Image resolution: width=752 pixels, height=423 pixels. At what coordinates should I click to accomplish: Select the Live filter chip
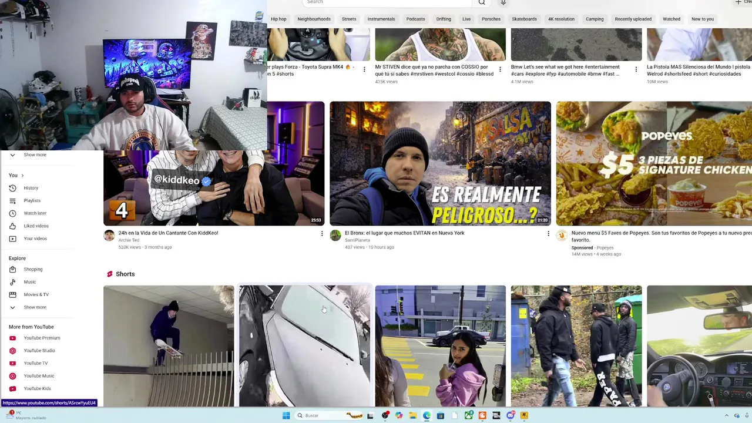coord(466,19)
